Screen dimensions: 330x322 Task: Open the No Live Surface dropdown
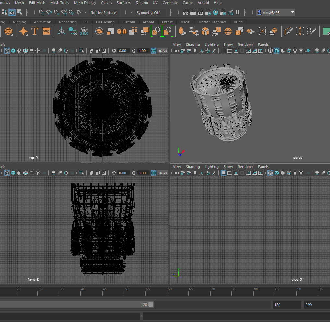104,12
